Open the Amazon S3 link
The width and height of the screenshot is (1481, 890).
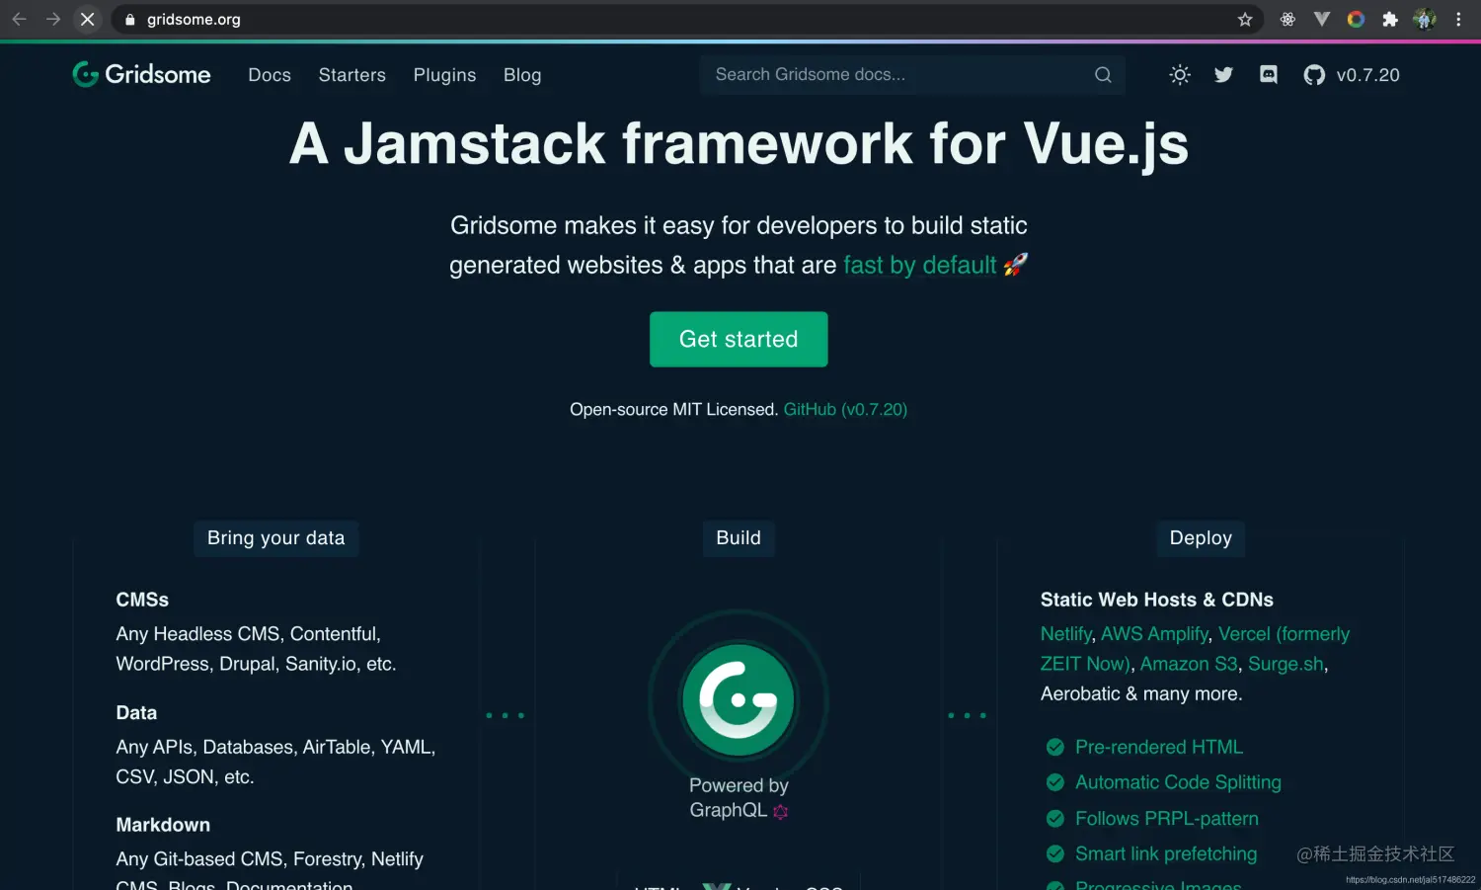click(1189, 664)
